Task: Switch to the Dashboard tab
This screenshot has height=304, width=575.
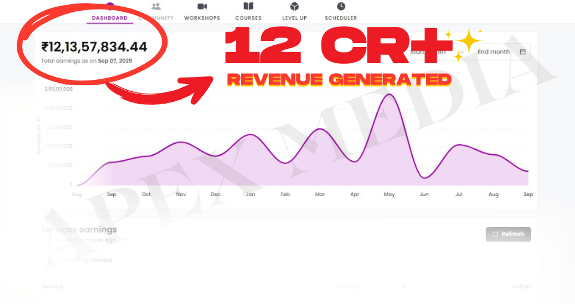Action: (x=110, y=18)
